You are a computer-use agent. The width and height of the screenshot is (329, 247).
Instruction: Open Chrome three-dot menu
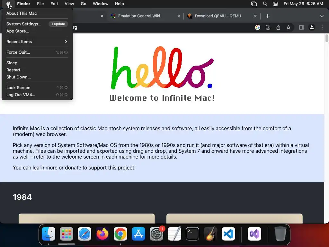[x=322, y=27]
